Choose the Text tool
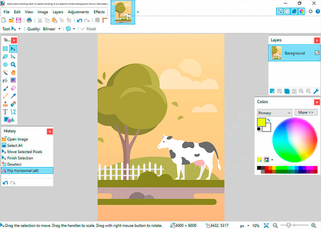The height and width of the screenshot is (229, 321). [5, 111]
